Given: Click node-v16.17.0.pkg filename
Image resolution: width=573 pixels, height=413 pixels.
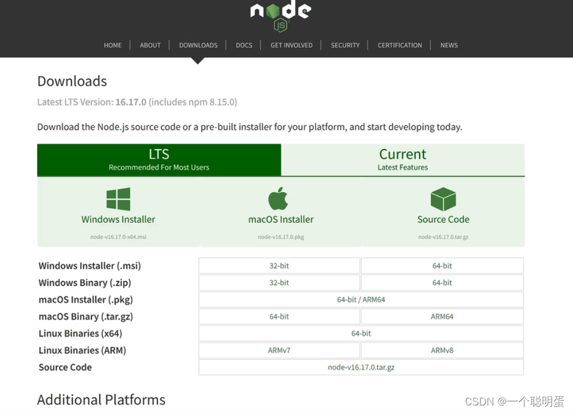Looking at the screenshot, I should coord(281,237).
